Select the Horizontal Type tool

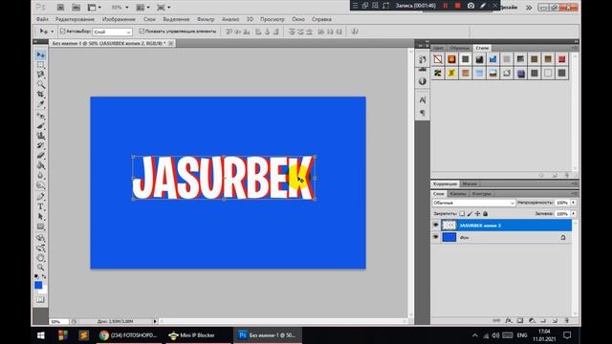click(40, 206)
